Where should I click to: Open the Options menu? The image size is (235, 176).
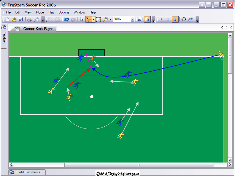tap(64, 12)
